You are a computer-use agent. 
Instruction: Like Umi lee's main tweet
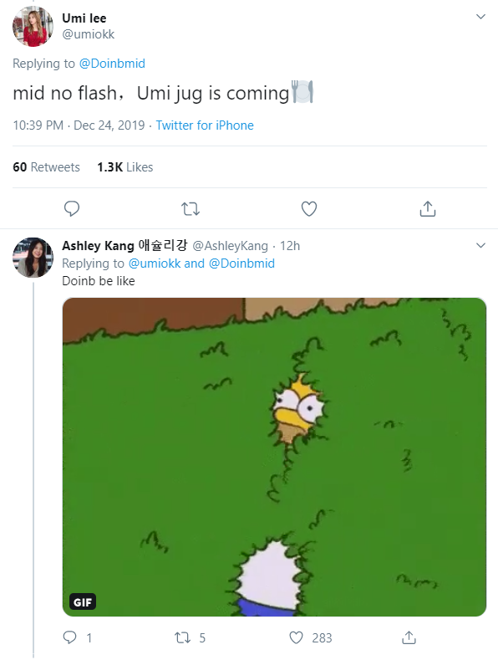coord(309,209)
